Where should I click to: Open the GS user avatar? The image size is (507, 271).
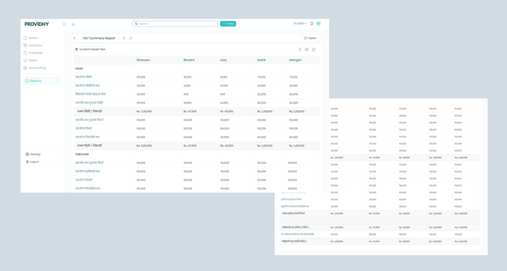point(318,23)
